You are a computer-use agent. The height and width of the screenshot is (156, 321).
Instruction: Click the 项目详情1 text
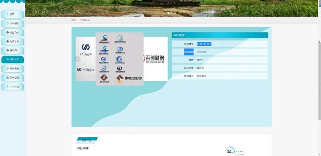click(83, 148)
